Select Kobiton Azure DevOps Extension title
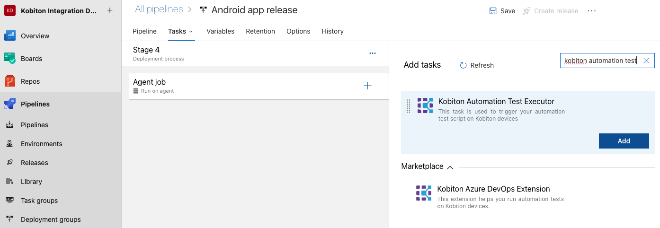 pyautogui.click(x=493, y=189)
